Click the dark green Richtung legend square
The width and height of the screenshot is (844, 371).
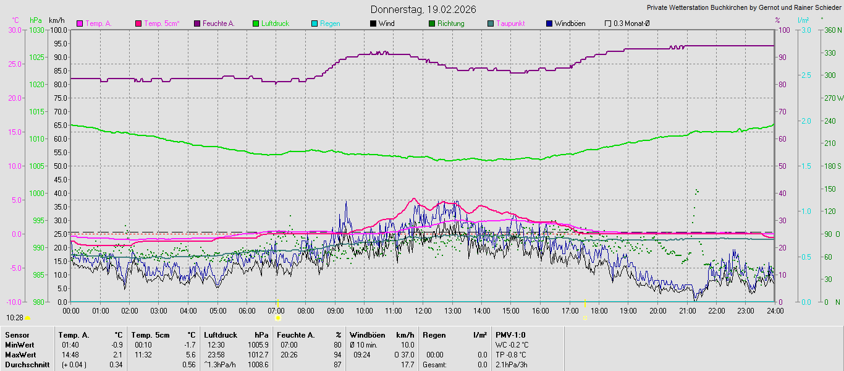click(432, 23)
